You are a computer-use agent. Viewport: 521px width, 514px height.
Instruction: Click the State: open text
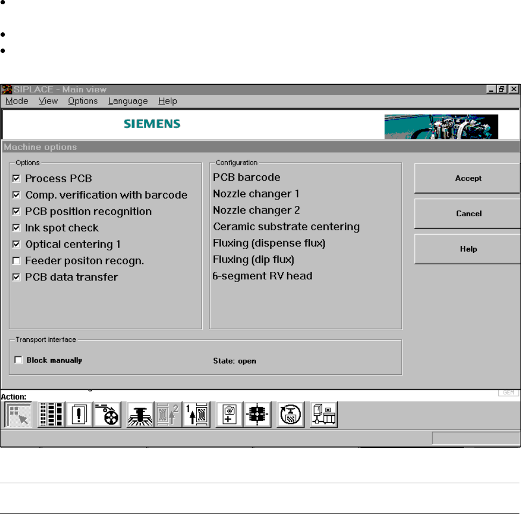click(234, 361)
